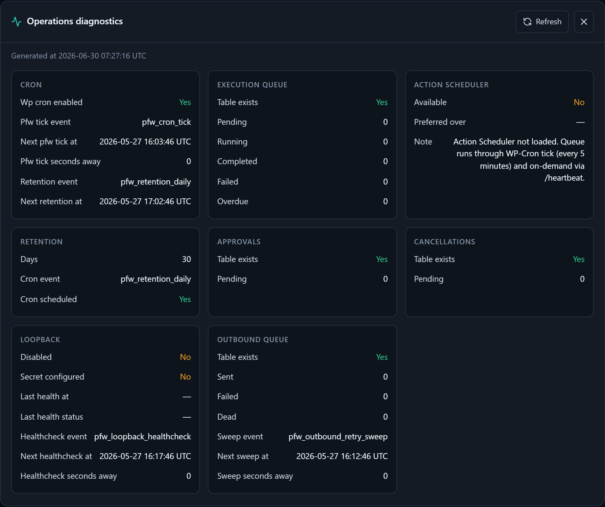
Task: Click the Sweep seconds away label
Action: tap(255, 476)
